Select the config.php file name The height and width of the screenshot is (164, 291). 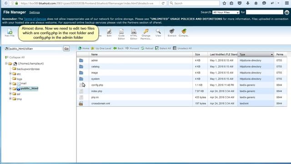click(x=97, y=85)
